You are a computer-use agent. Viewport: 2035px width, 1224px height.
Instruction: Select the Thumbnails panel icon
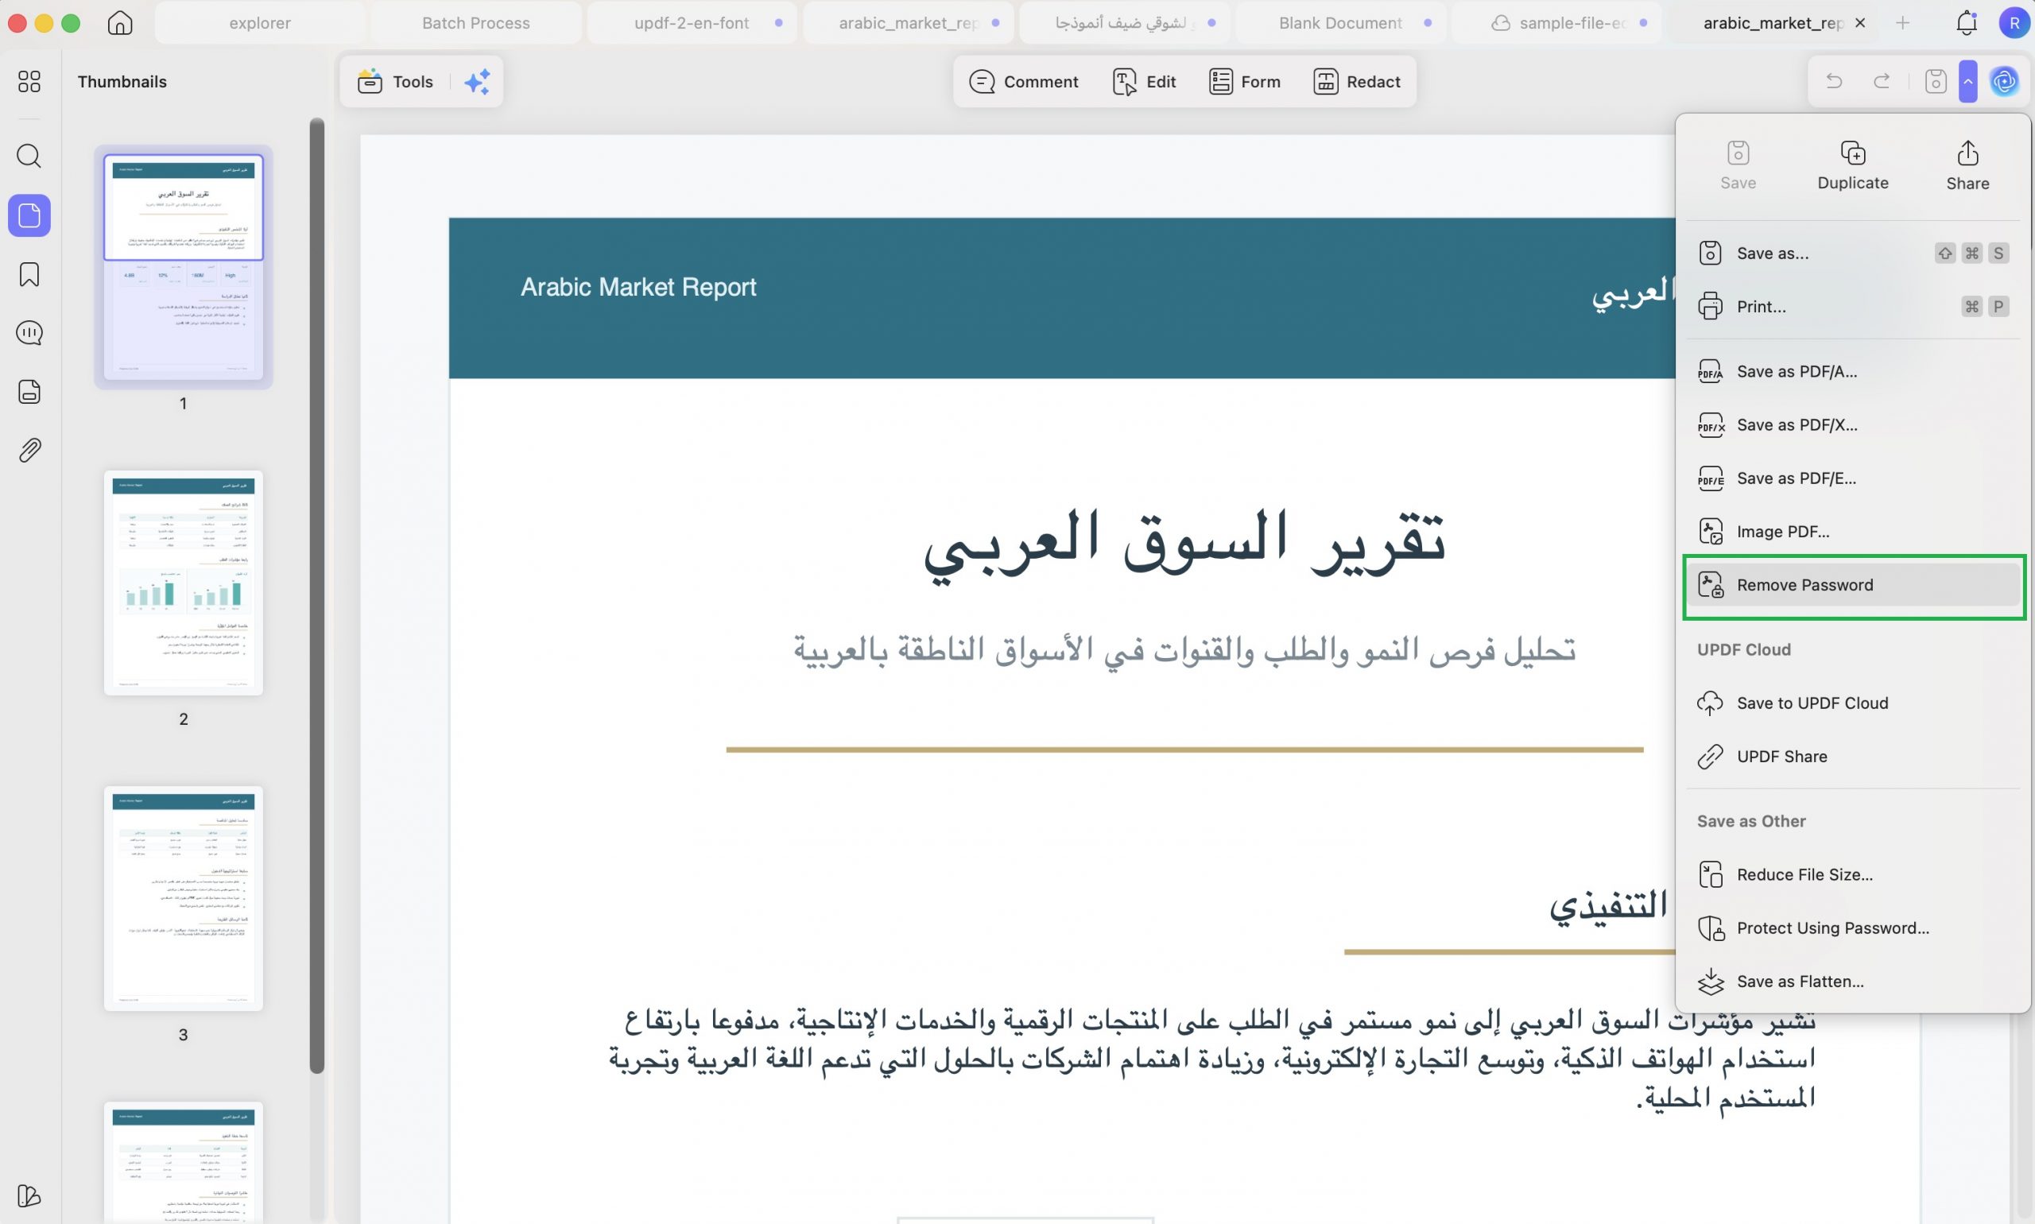pyautogui.click(x=29, y=215)
